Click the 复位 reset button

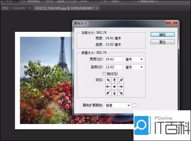[x=162, y=42]
